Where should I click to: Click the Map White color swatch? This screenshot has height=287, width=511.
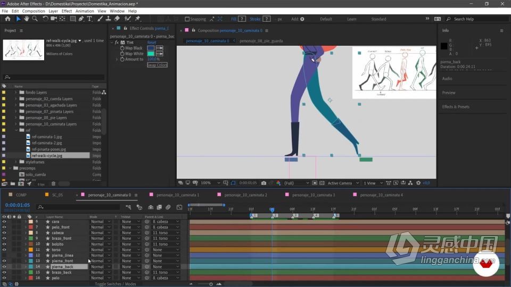(x=151, y=54)
